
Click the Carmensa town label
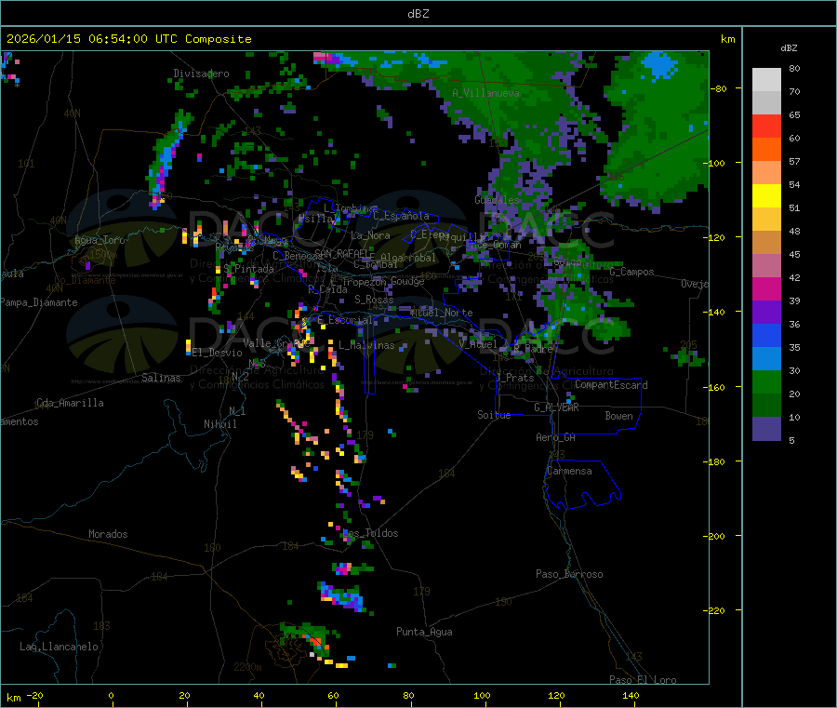coord(569,471)
